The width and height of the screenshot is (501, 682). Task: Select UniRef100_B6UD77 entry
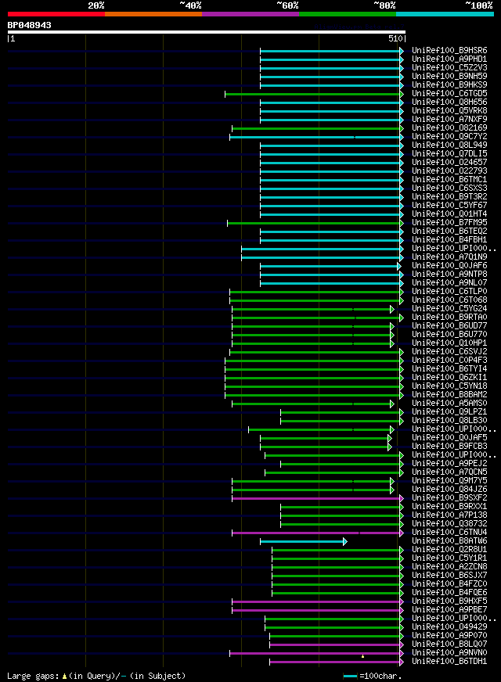click(449, 326)
